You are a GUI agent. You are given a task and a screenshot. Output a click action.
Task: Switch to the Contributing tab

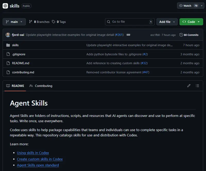tap(43, 86)
